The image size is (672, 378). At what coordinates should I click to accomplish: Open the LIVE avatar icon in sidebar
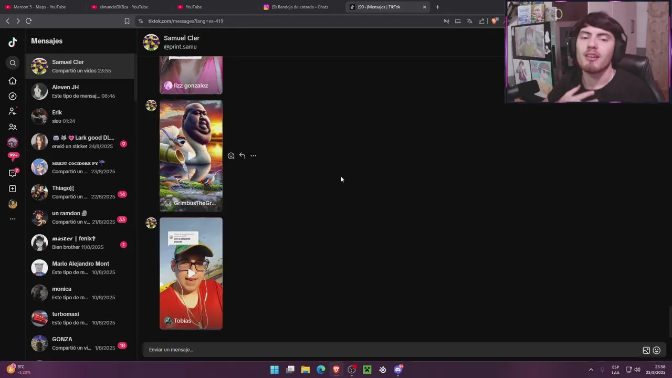click(x=13, y=142)
